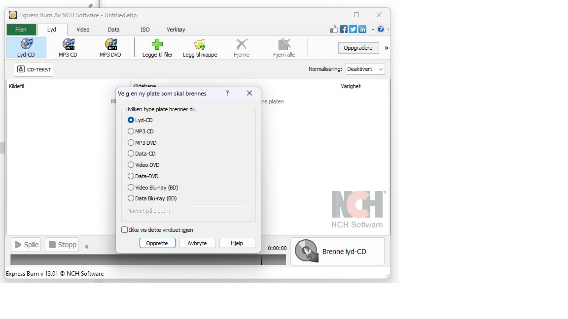Viewport: 568px width, 319px height.
Task: Select the Lyd-CD toolbar icon
Action: [x=26, y=47]
